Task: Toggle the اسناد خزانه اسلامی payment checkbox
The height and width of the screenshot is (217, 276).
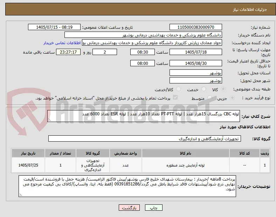Action: point(175,97)
